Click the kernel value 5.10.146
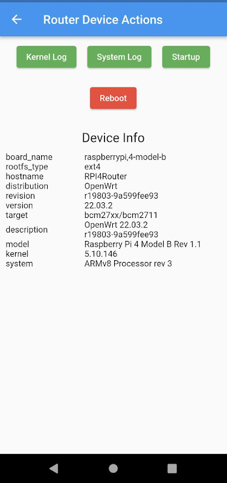 101,254
